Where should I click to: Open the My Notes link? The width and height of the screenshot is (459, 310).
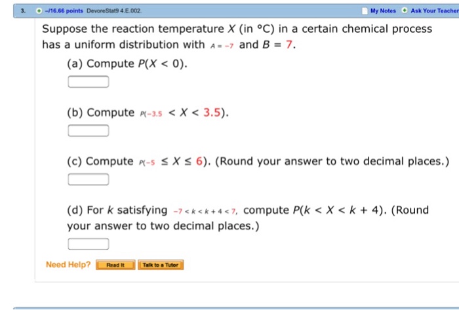[x=383, y=11]
